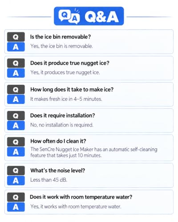178x222 pixels.
Task: Click the A icon beside 'ice bin is removable'
Action: click(x=16, y=47)
